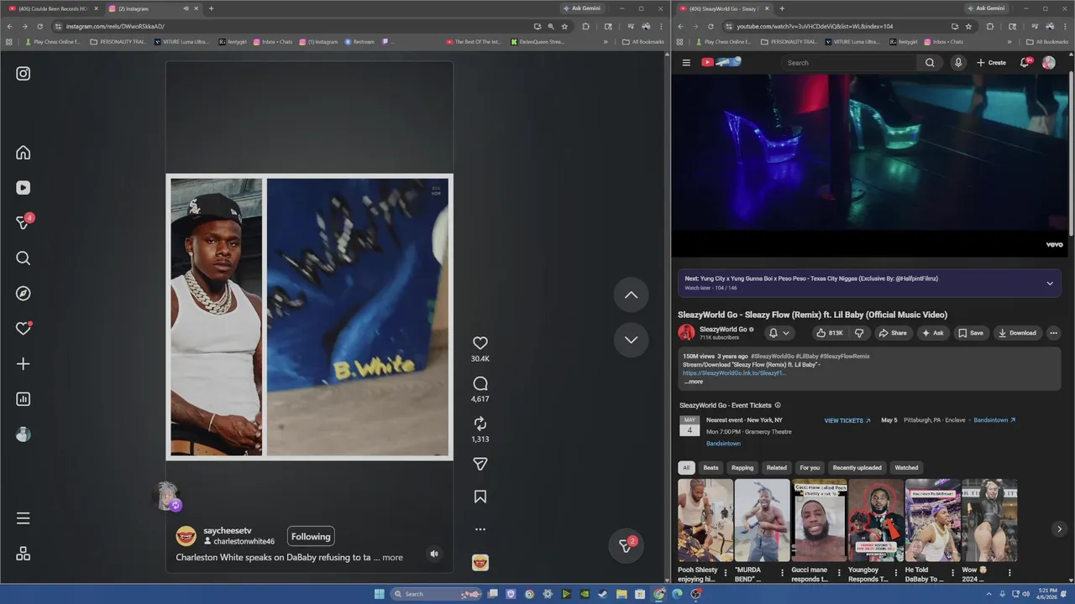Open the YouTube Create button
This screenshot has height=604, width=1075.
pyautogui.click(x=991, y=63)
